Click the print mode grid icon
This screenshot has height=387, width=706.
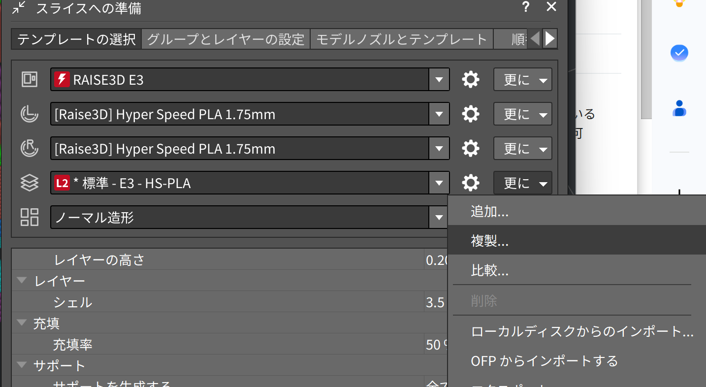pos(30,217)
